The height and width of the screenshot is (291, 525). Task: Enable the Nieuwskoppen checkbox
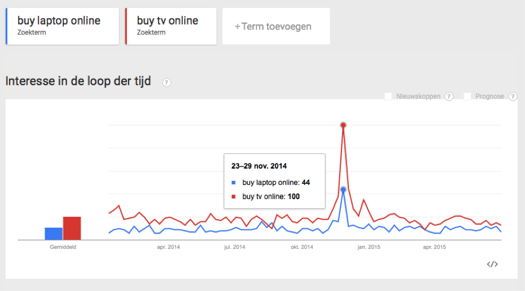click(388, 96)
